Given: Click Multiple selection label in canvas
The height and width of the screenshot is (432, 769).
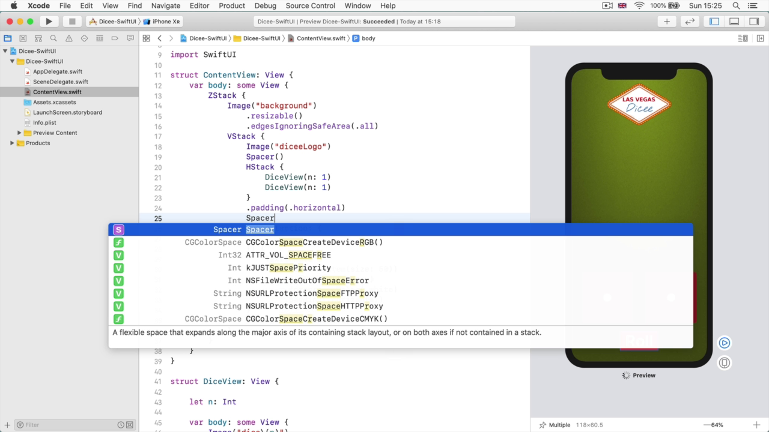Looking at the screenshot, I should pyautogui.click(x=559, y=425).
